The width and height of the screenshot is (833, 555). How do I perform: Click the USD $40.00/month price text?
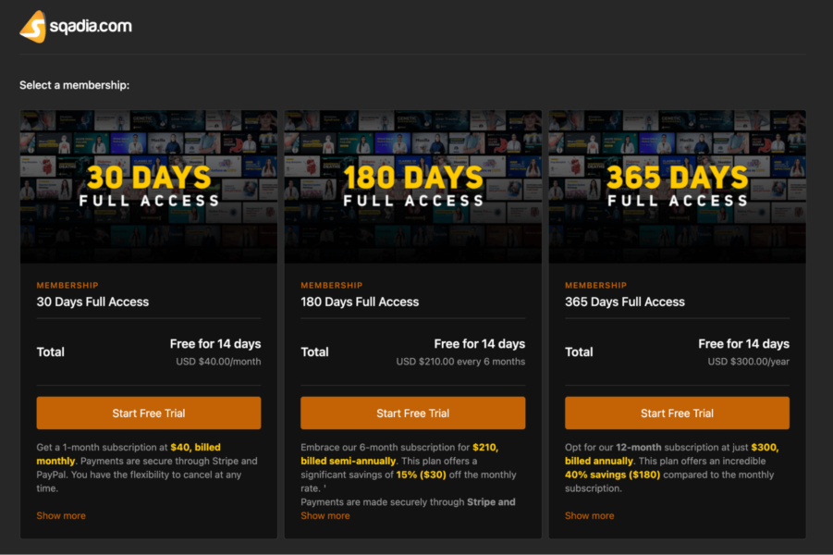tap(218, 362)
